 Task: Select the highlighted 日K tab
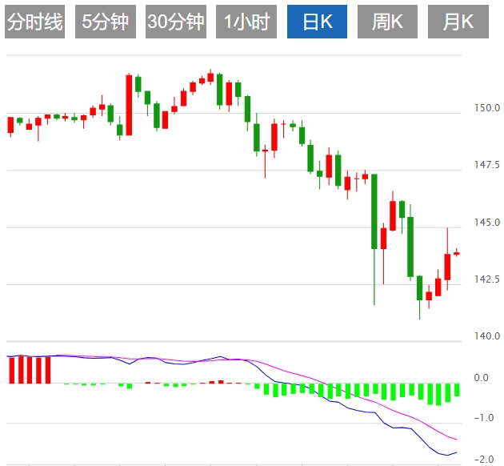[317, 22]
